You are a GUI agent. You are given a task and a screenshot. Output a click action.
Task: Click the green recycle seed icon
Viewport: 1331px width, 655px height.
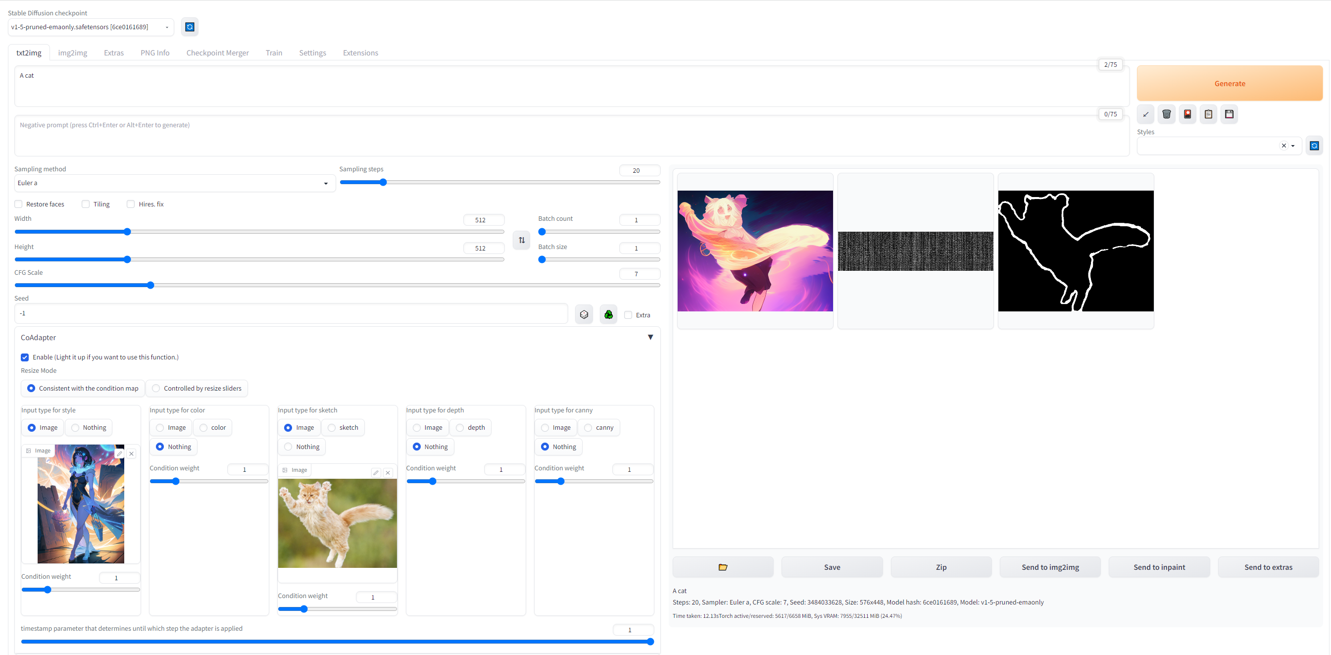pyautogui.click(x=608, y=314)
